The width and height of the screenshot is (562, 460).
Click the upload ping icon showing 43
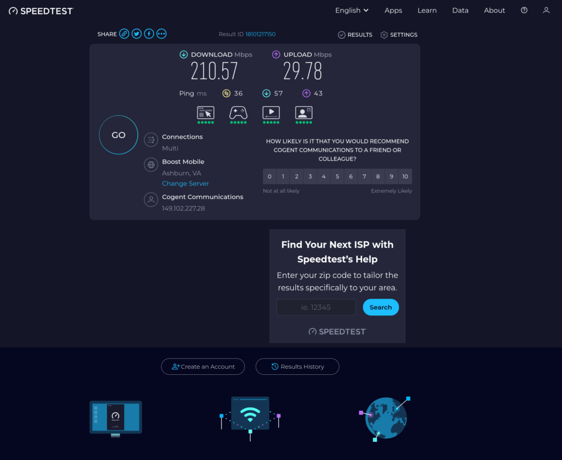[x=306, y=93]
